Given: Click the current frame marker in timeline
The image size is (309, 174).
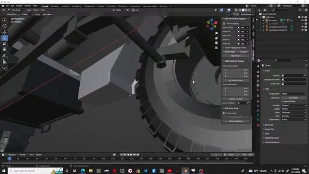Looking at the screenshot, I should (x=9, y=159).
